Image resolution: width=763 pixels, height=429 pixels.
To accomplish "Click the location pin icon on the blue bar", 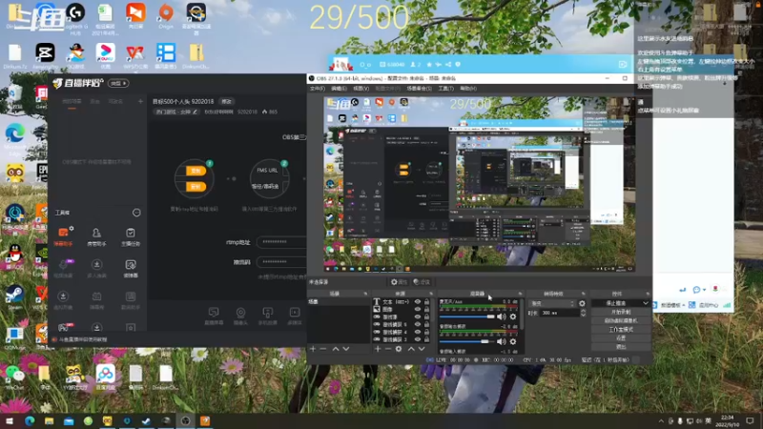I will coord(458,64).
